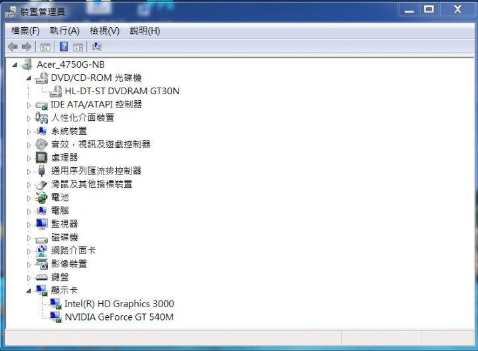Expand the 電池 branch
This screenshot has height=351, width=478.
[29, 198]
